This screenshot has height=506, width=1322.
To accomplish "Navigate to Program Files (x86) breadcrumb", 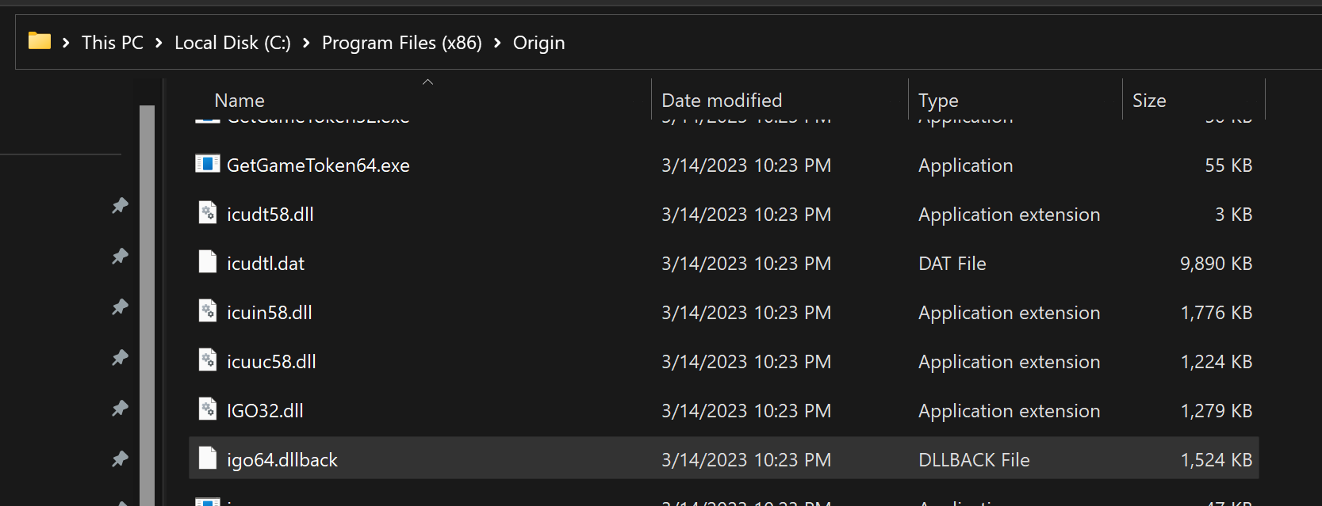I will click(401, 43).
